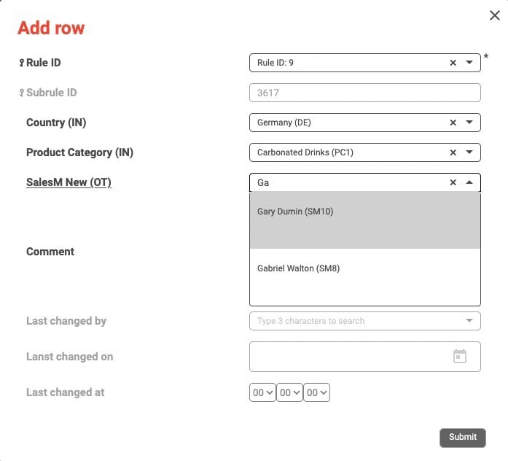
Task: Click the Country (IN) label
Action: pos(56,123)
